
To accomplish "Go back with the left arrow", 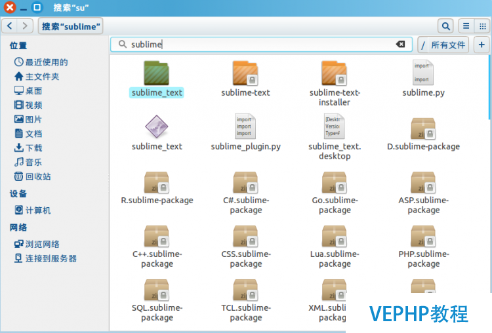I will pos(9,26).
